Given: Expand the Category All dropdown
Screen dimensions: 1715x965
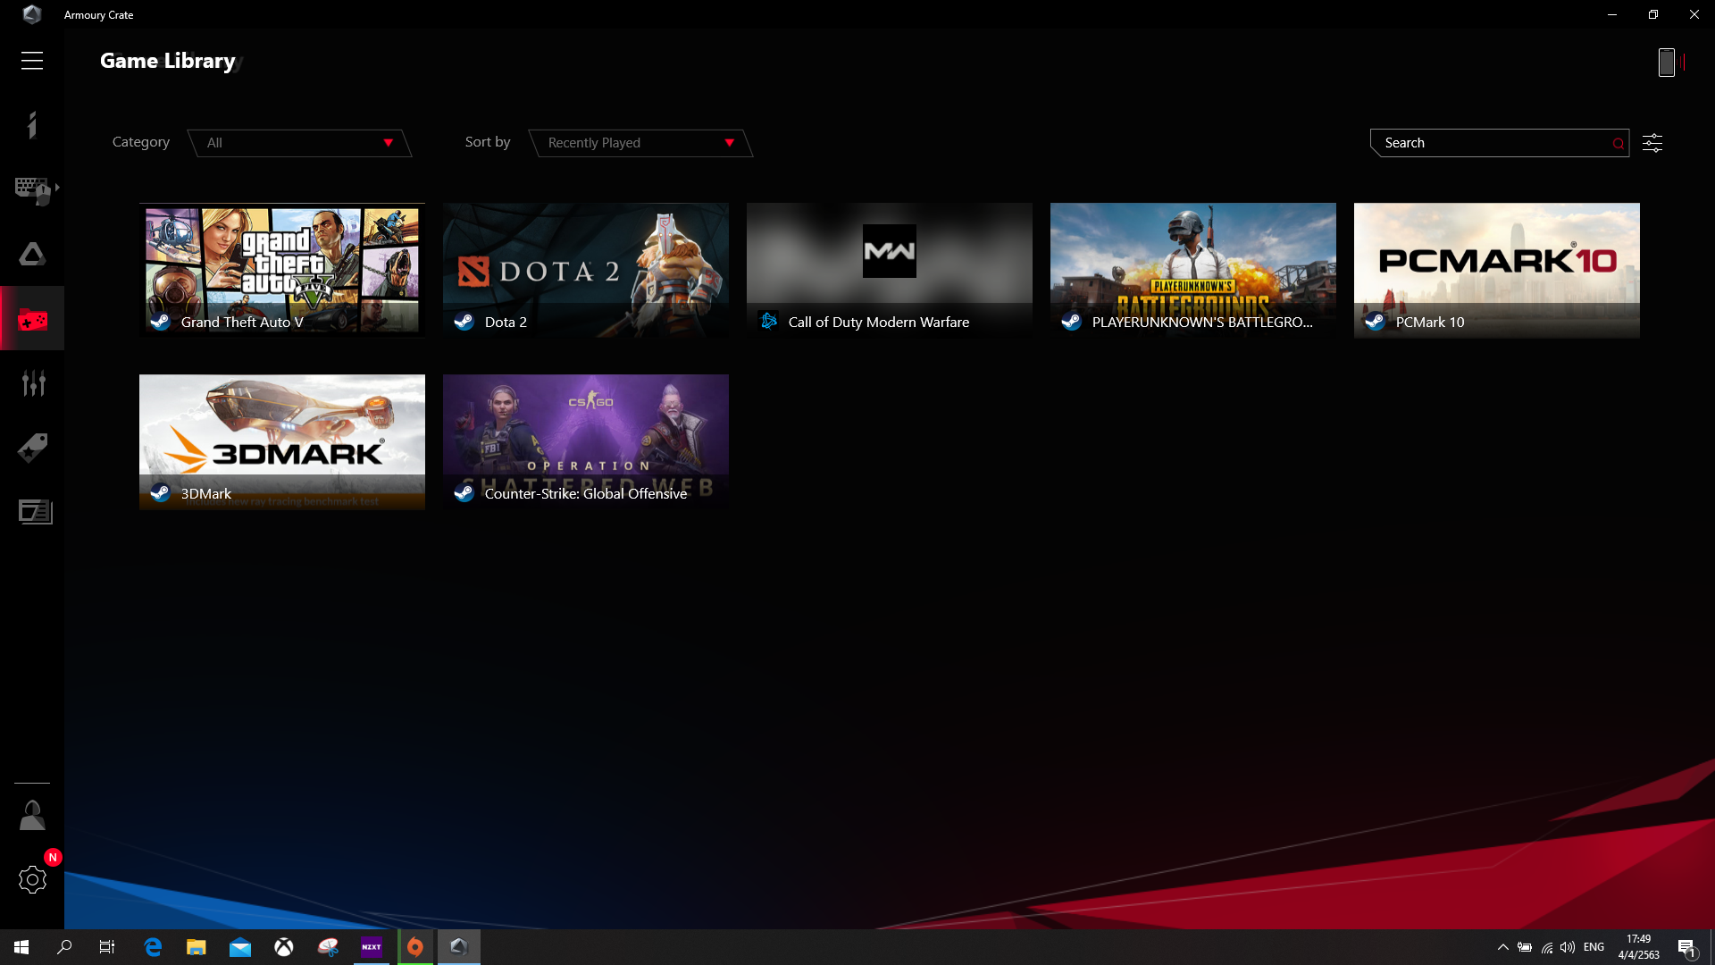Looking at the screenshot, I should (x=300, y=143).
